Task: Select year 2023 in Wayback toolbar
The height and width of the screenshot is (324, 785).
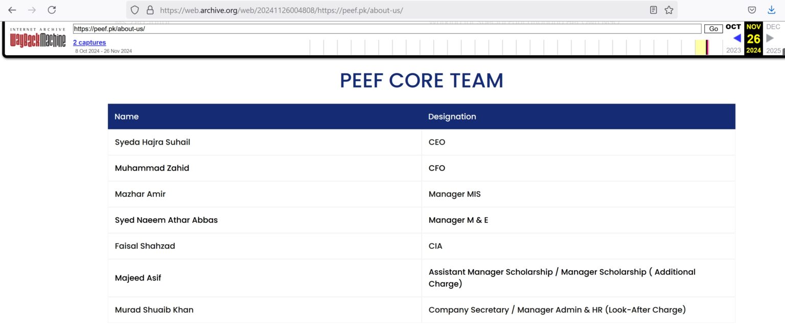Action: pyautogui.click(x=733, y=50)
